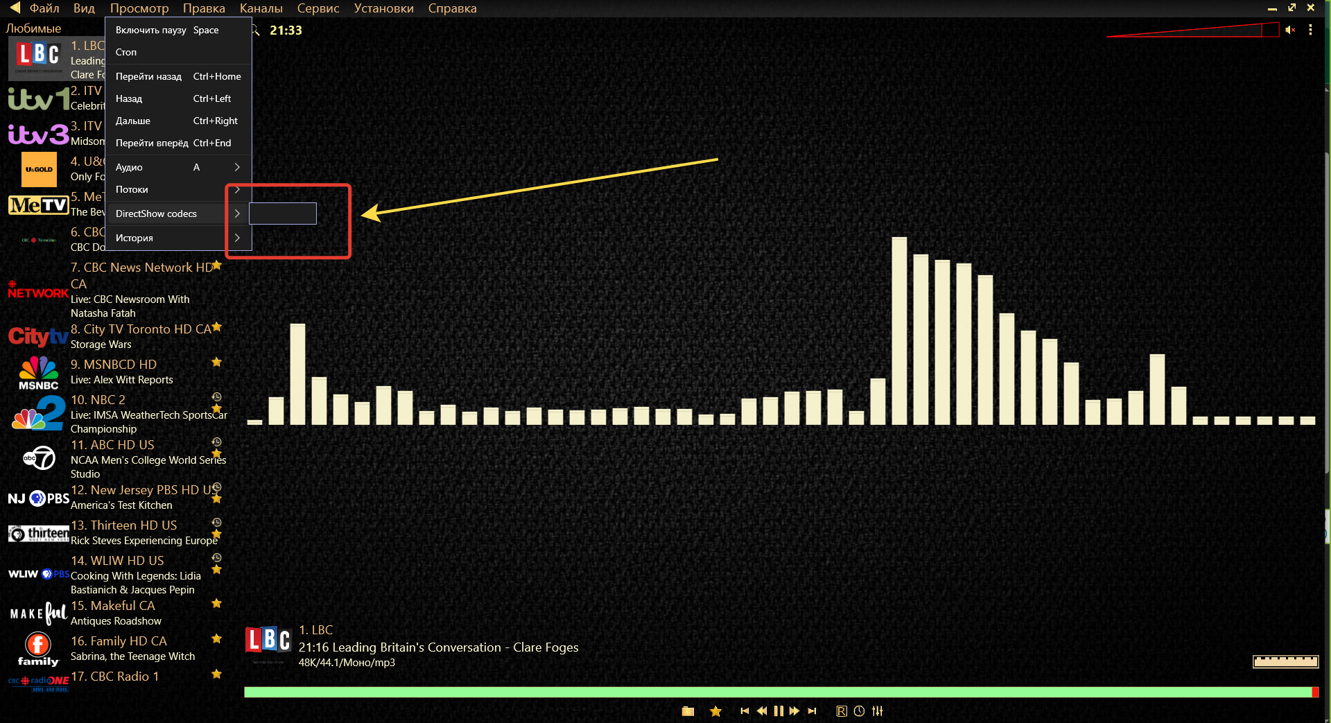
Task: Toggle the favorite star for MSNBCD HD
Action: point(216,363)
